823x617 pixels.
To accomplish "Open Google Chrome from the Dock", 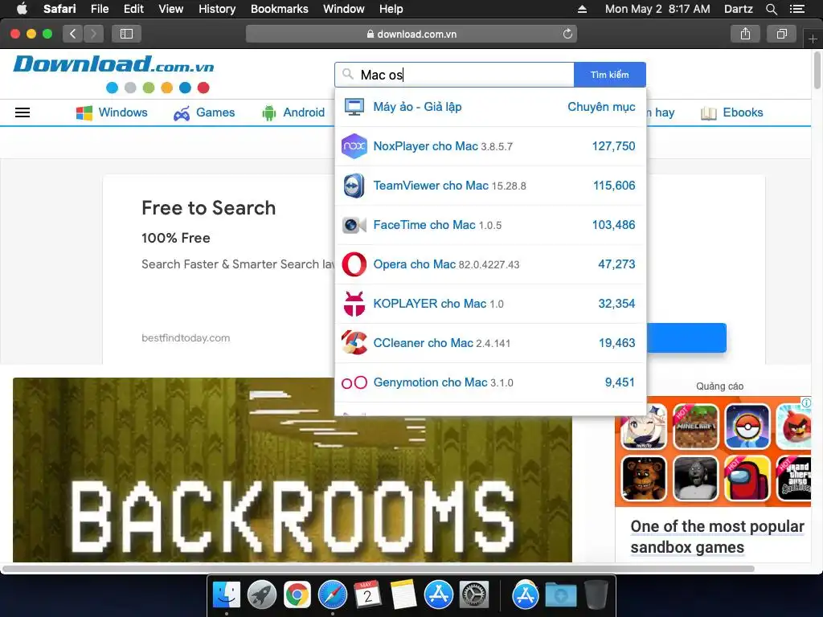I will [297, 595].
